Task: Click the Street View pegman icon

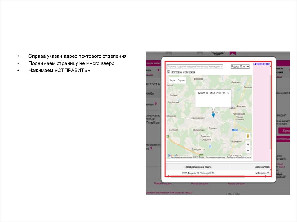Action: click(x=248, y=136)
